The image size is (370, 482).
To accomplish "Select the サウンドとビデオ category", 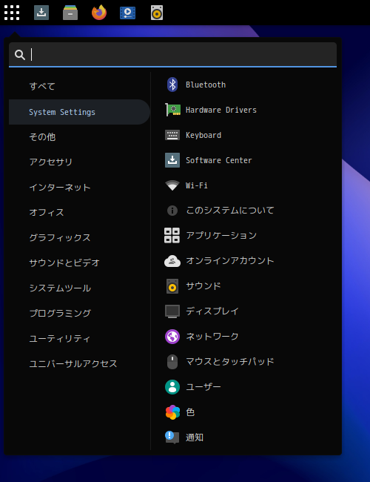I will tap(79, 263).
